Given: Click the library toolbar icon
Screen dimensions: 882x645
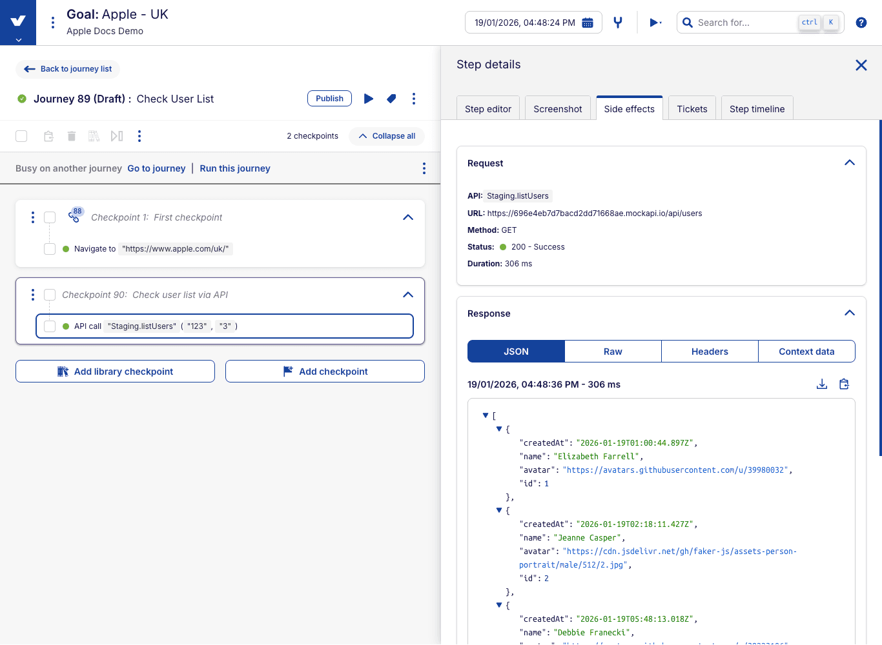Looking at the screenshot, I should [x=94, y=136].
